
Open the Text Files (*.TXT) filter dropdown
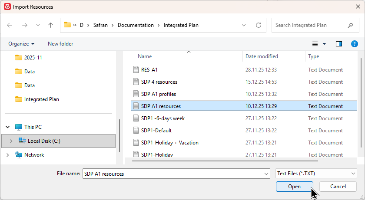[x=316, y=174]
